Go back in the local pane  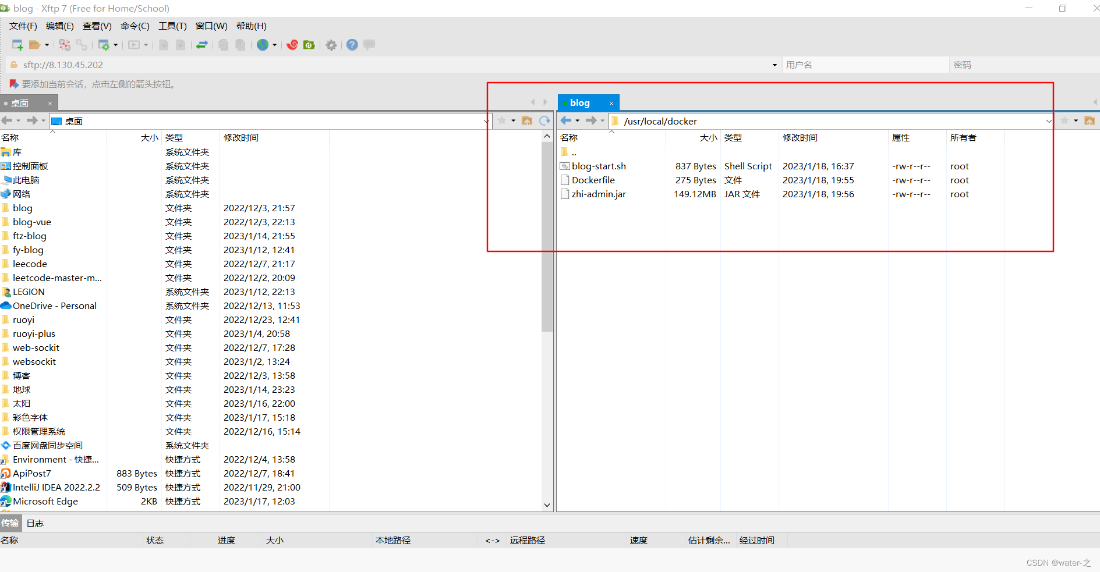pyautogui.click(x=7, y=120)
